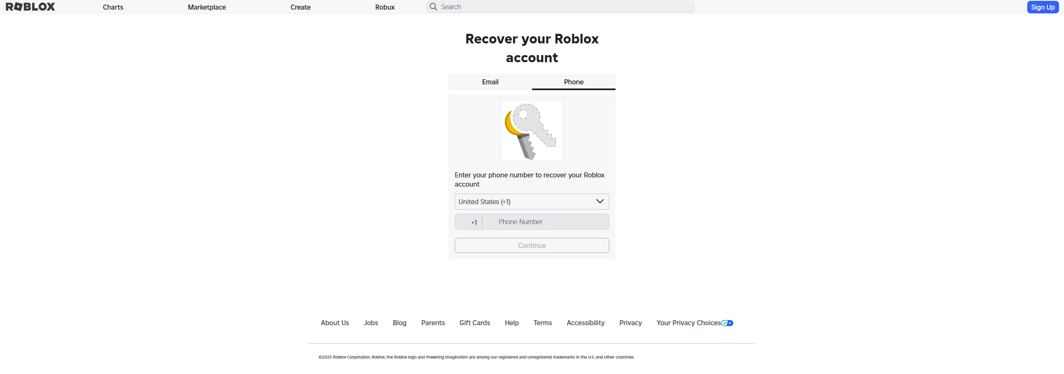Click the Help footer link
Image resolution: width=1064 pixels, height=374 pixels.
[x=512, y=323]
